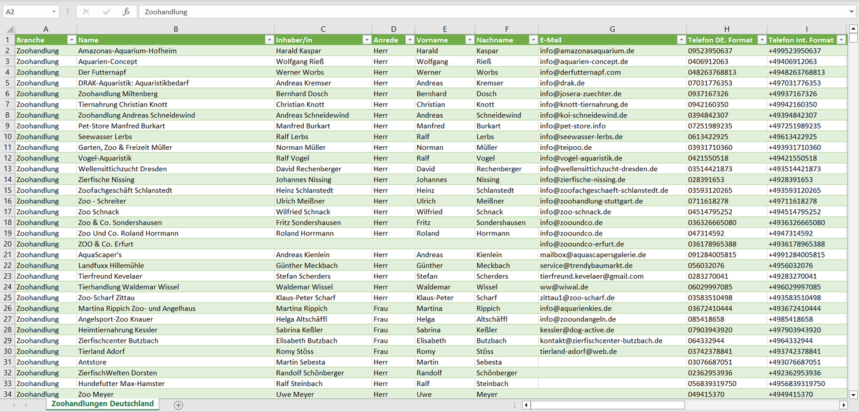Click the Select All corner triangle
The height and width of the screenshot is (412, 859).
click(8, 29)
